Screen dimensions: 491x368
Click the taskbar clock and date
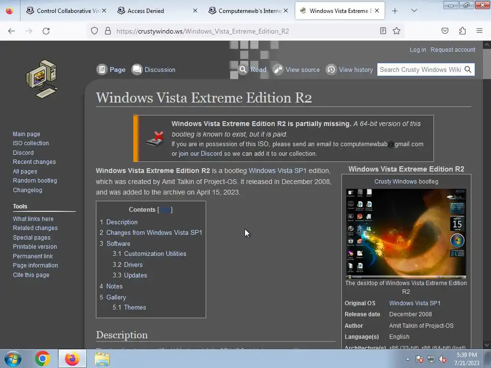click(x=467, y=359)
